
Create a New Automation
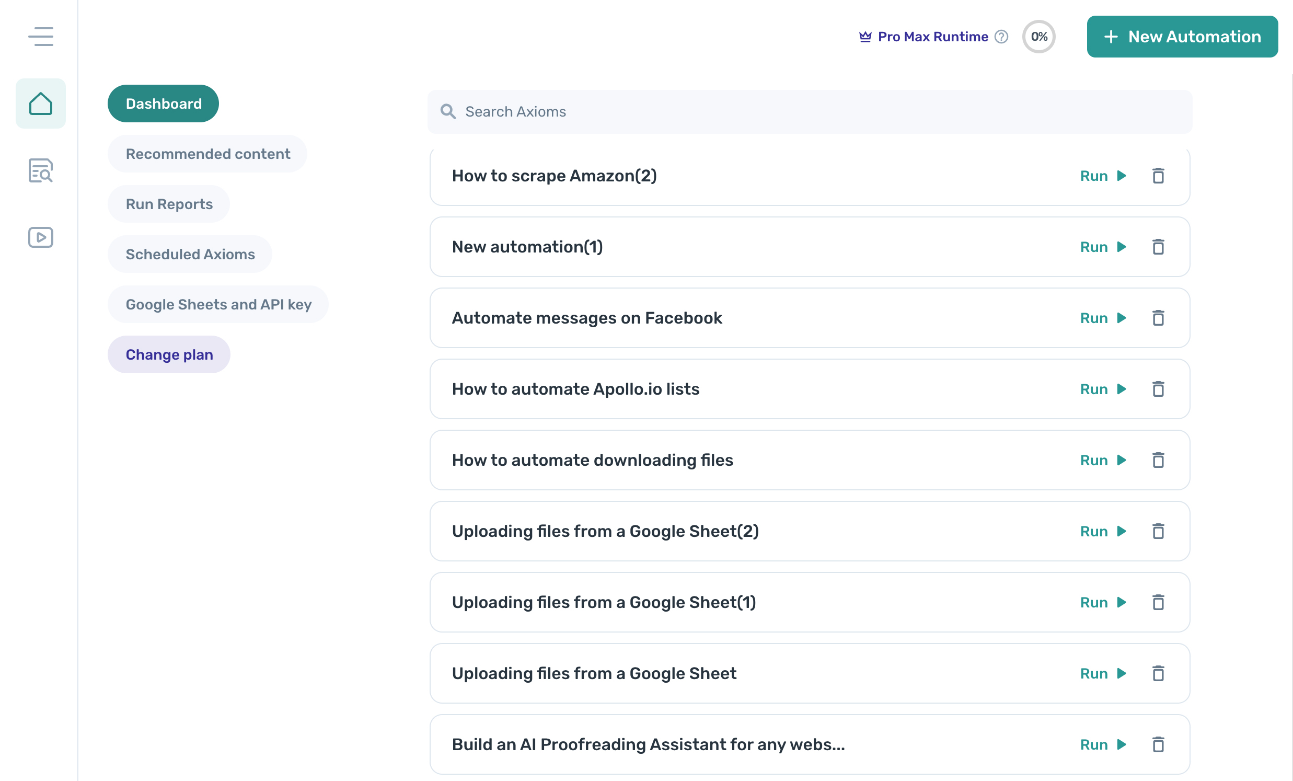pos(1182,36)
